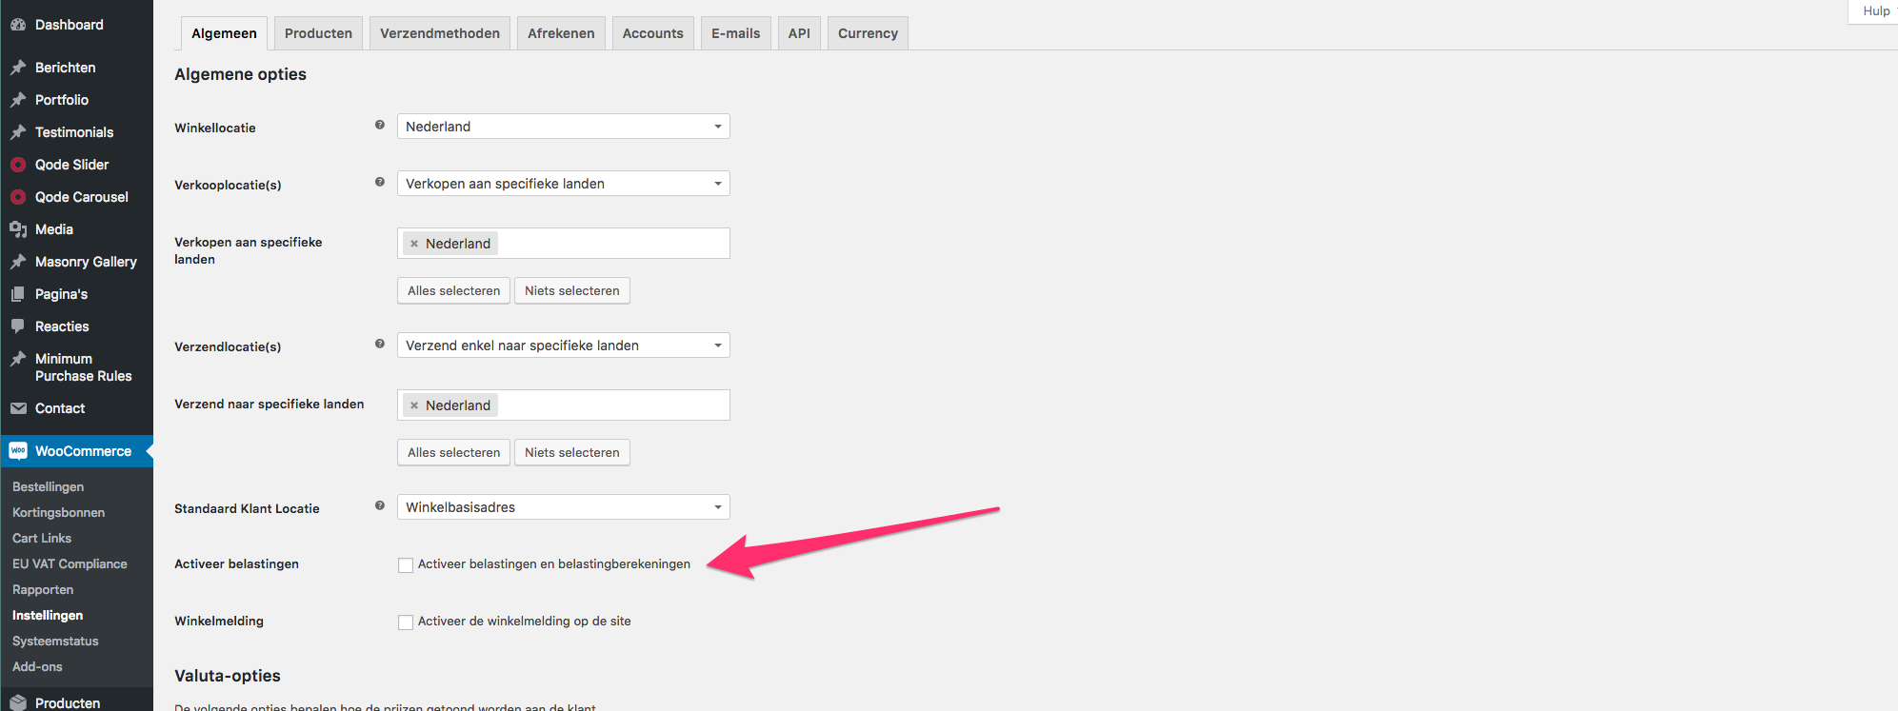
Task: Click Alles selecteren under Verzend naar specifieke landen
Action: click(453, 453)
